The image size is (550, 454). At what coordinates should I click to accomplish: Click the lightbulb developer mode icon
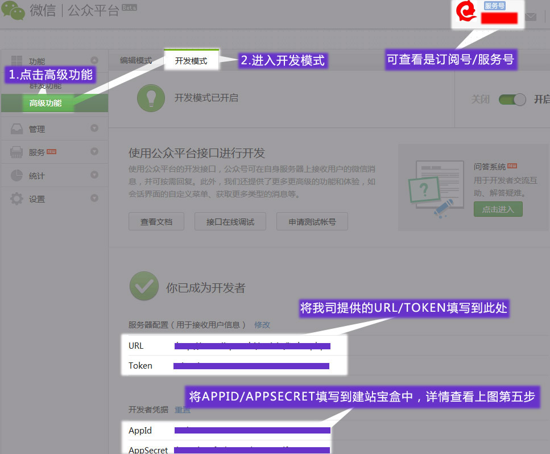pyautogui.click(x=151, y=98)
